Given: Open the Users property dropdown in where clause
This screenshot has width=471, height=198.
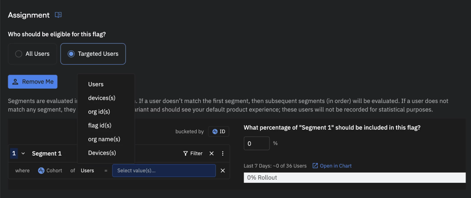Looking at the screenshot, I should (87, 170).
